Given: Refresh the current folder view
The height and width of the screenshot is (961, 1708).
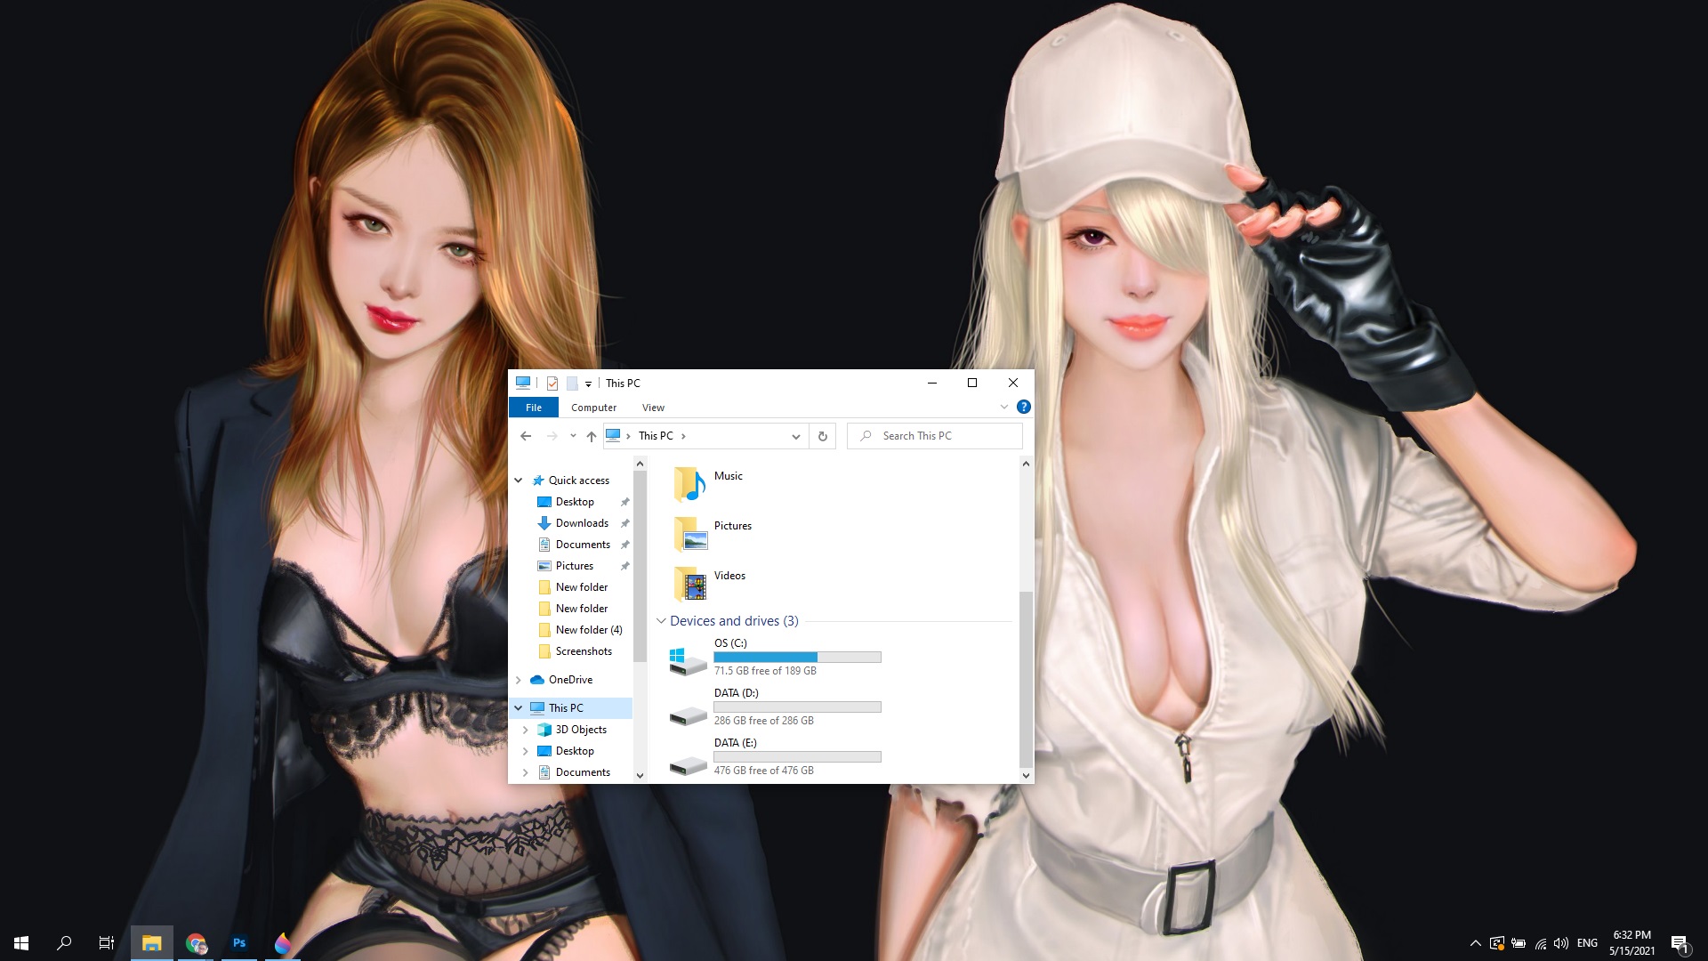Looking at the screenshot, I should click(822, 435).
